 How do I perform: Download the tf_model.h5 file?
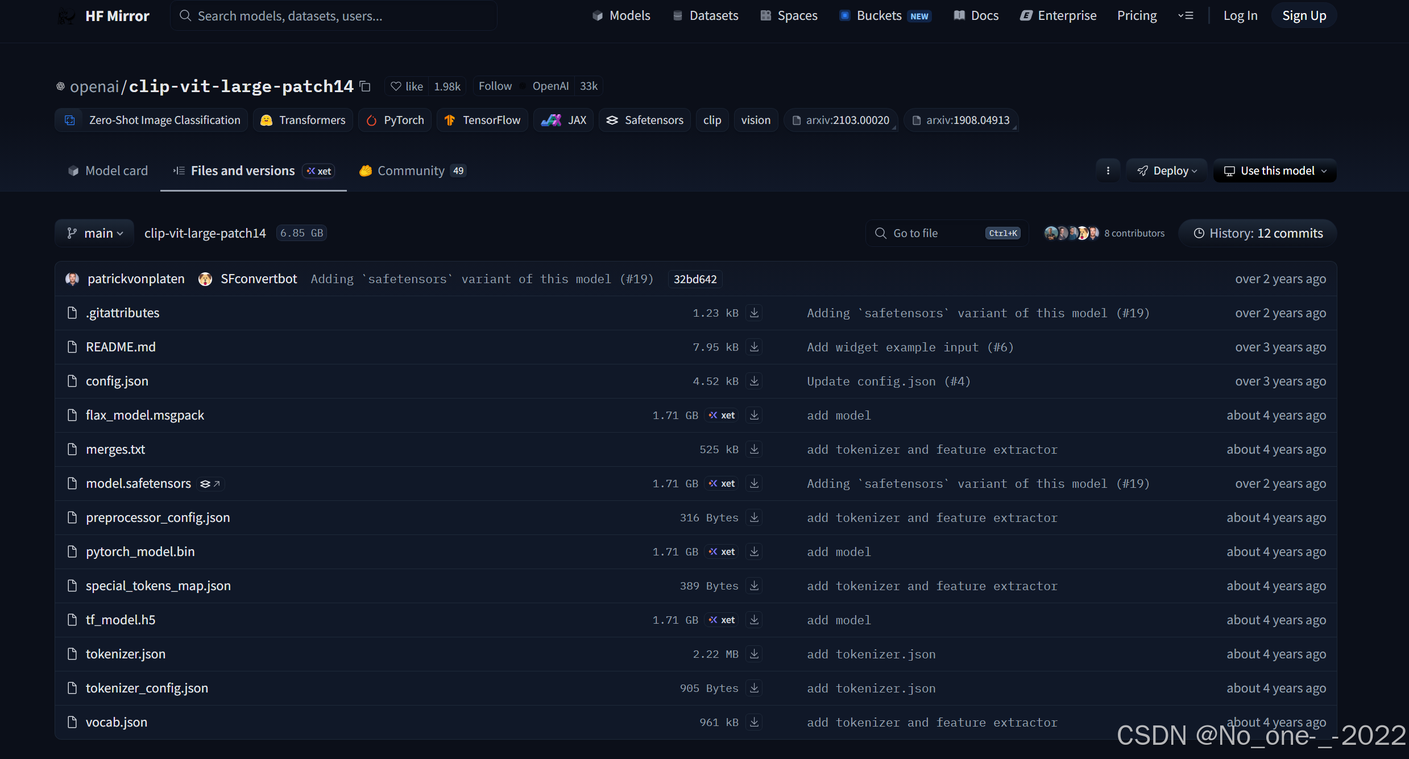(754, 620)
